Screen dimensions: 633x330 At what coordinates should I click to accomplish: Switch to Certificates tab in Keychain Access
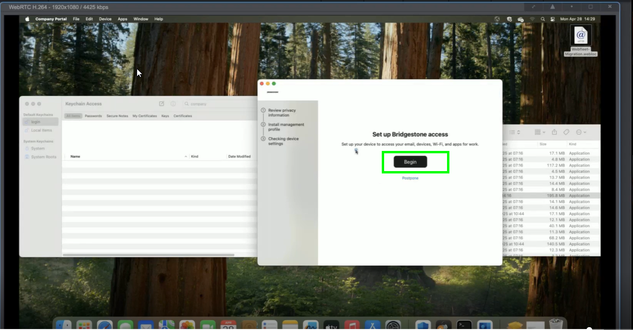[183, 116]
